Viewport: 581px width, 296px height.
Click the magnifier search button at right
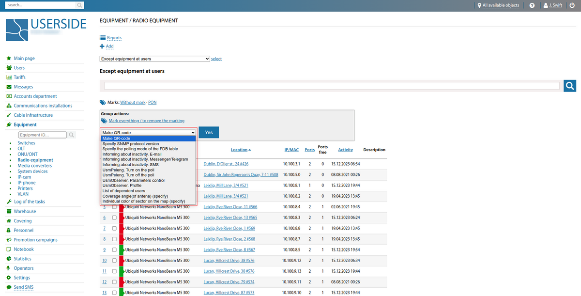click(x=569, y=86)
